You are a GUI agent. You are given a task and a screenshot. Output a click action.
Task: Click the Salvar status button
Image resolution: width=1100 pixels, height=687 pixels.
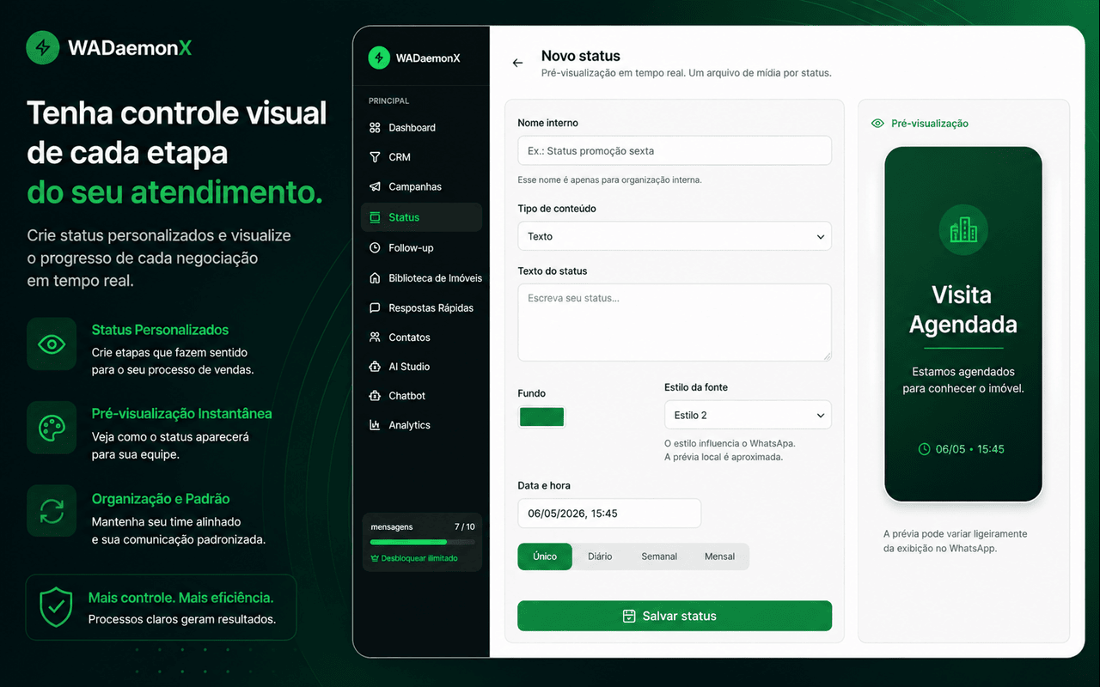675,616
